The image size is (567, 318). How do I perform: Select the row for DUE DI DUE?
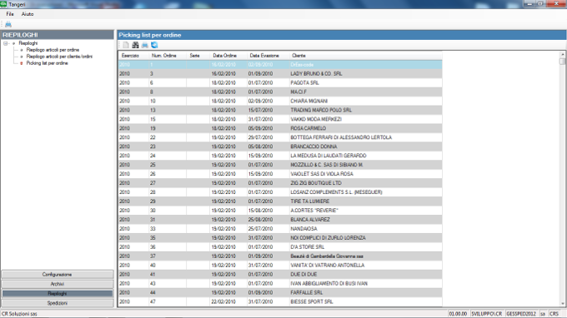(280, 275)
